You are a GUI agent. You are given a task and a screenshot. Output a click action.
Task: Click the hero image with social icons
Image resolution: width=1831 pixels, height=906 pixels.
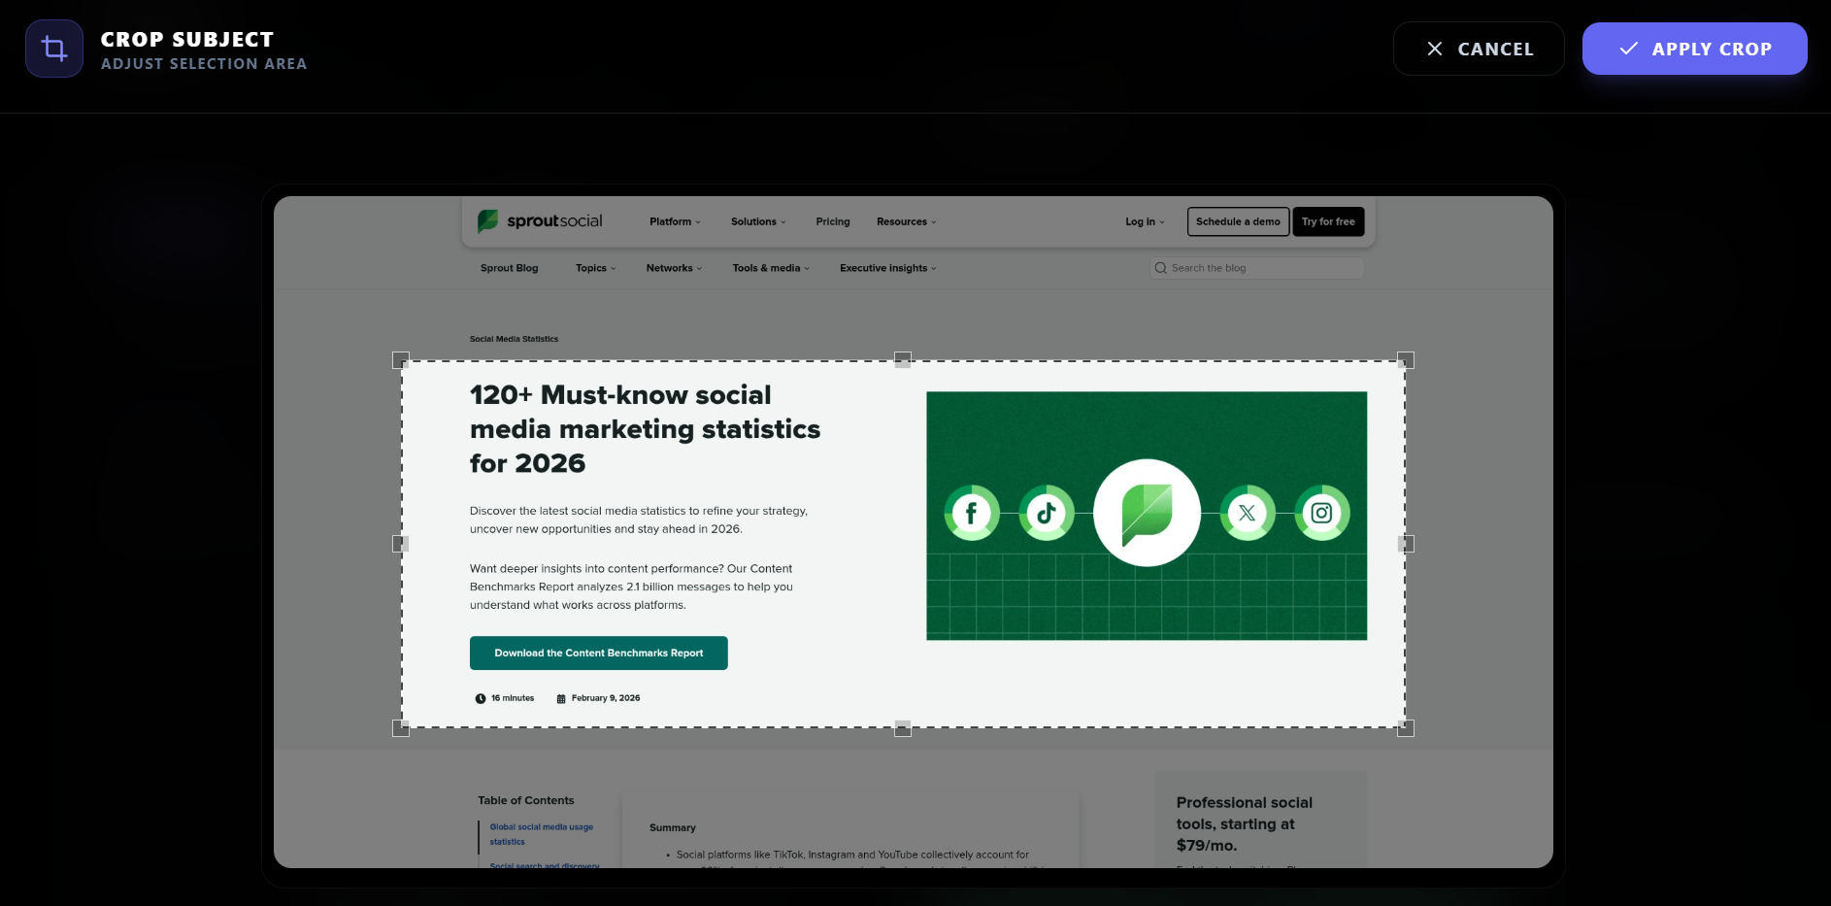point(1147,516)
